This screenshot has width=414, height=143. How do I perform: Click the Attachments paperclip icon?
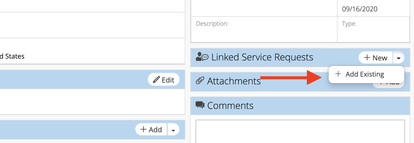tap(200, 80)
